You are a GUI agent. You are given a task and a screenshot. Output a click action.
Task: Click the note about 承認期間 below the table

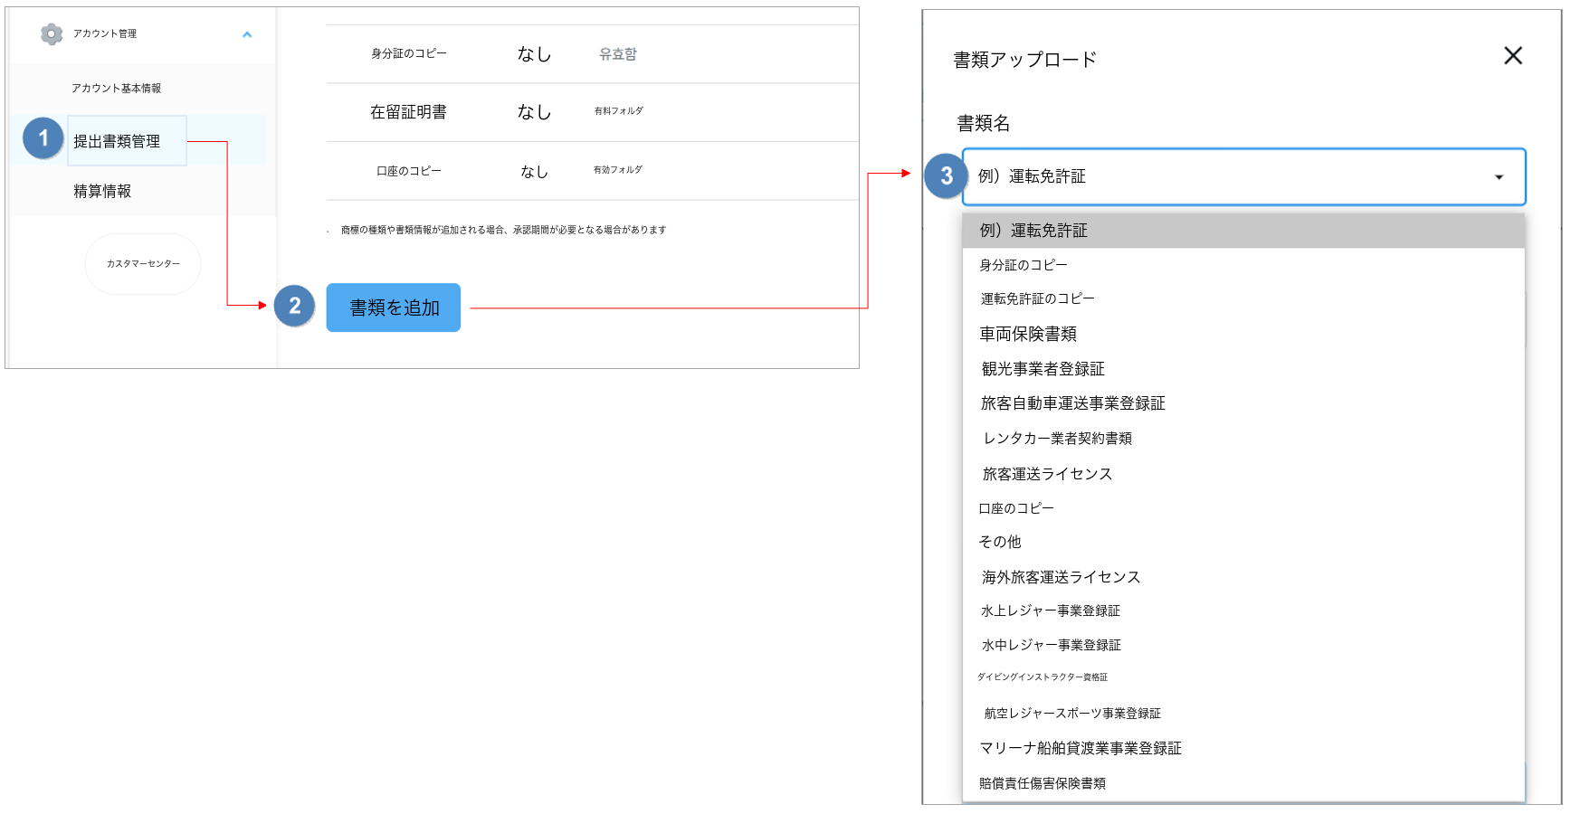click(x=503, y=230)
